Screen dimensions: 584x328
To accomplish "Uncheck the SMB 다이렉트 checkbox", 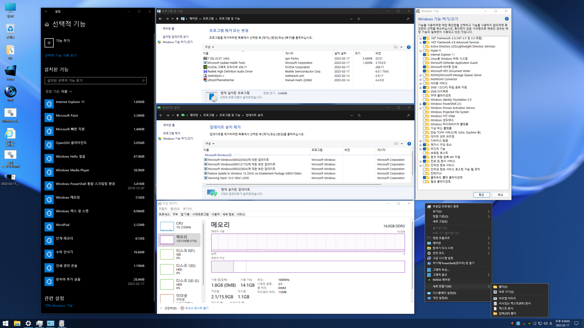I will (424, 91).
